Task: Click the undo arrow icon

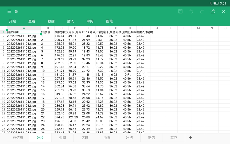Action: tap(191, 12)
